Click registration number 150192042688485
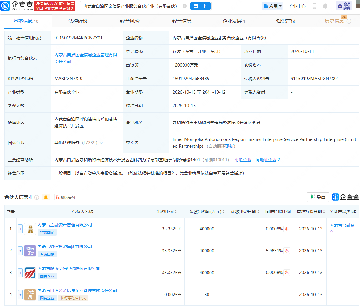 pyautogui.click(x=191, y=79)
